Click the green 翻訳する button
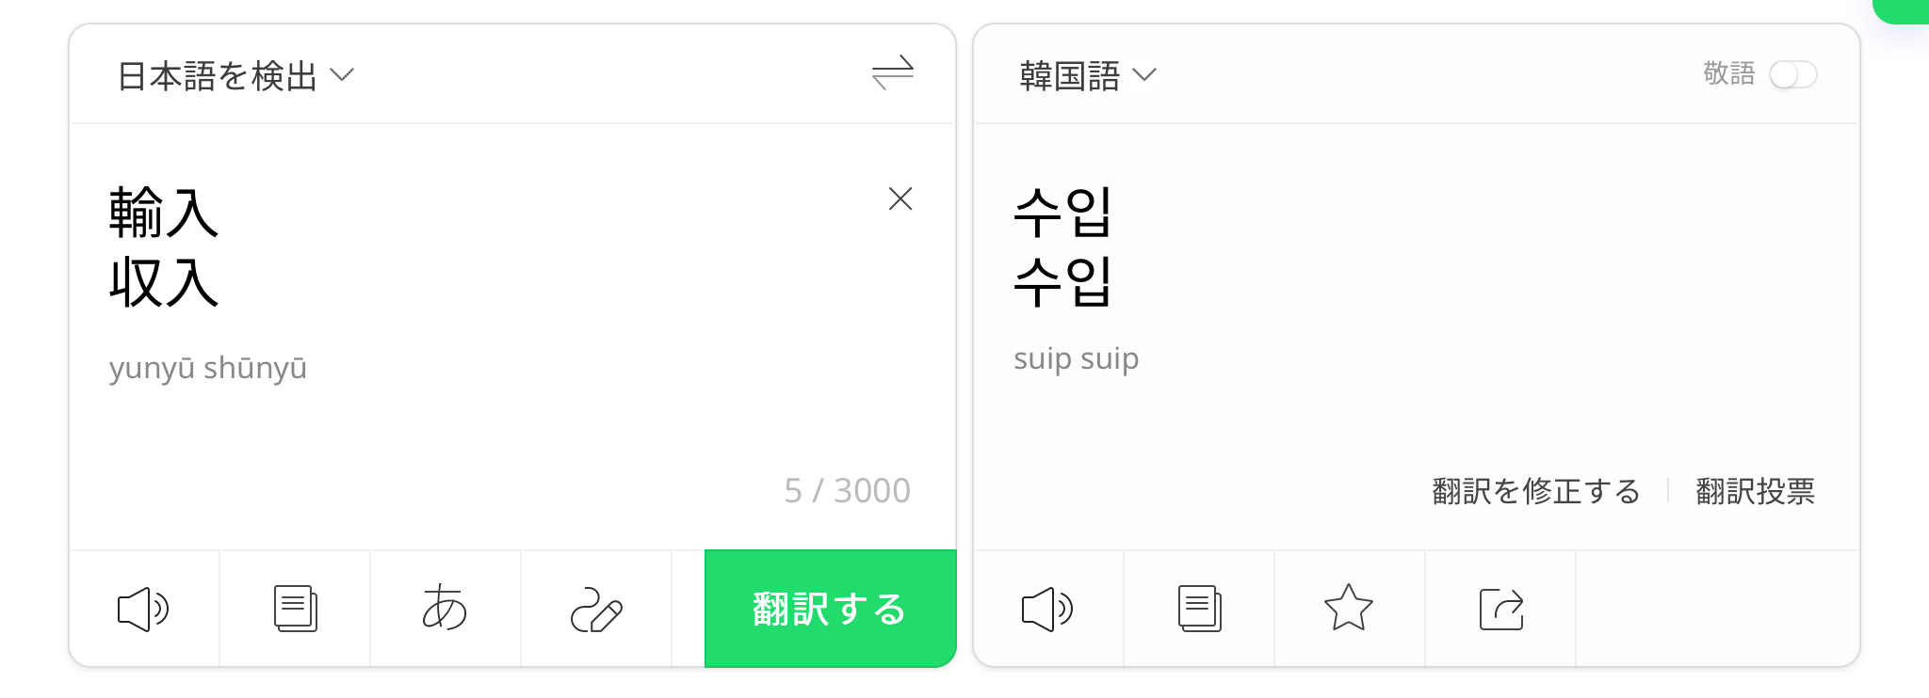Viewport: 1929px width, 698px height. [830, 609]
